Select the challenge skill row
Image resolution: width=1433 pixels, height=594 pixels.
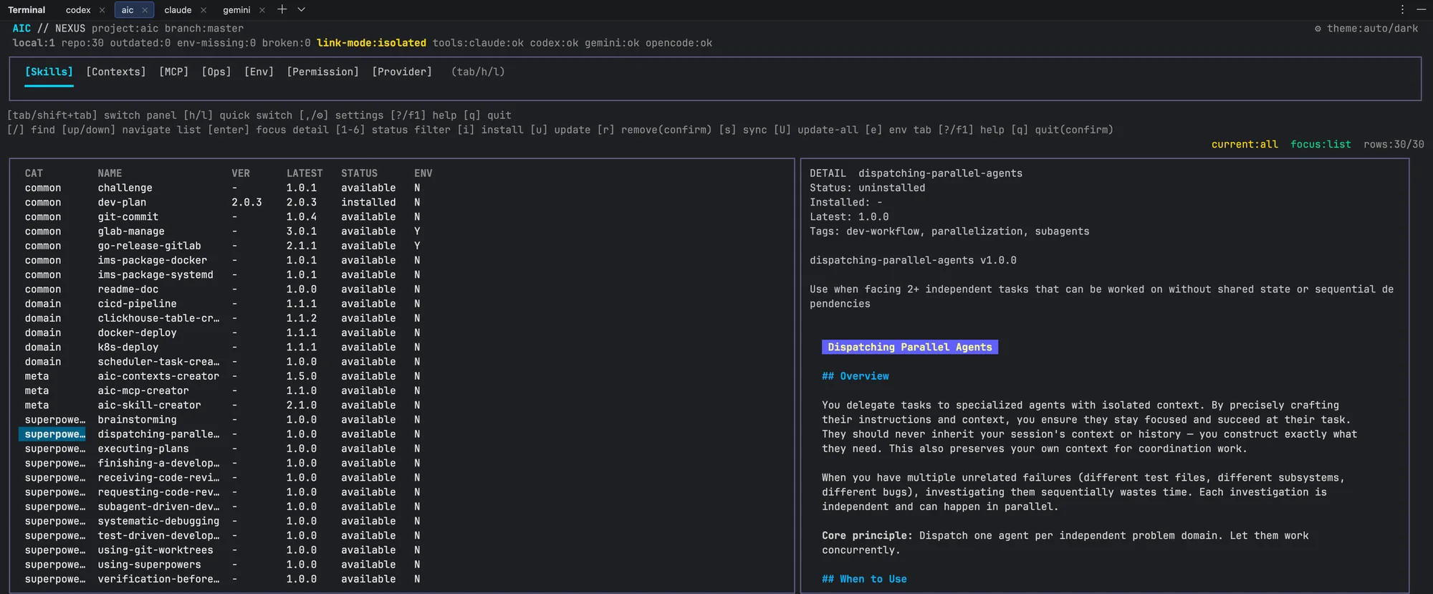coord(223,188)
